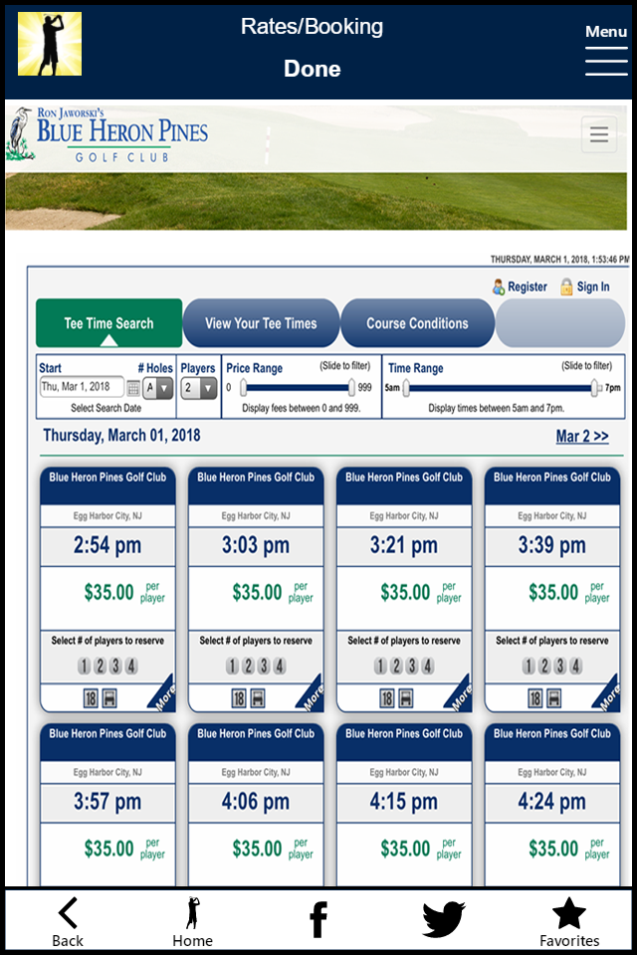Expand More corner on 2:54 pm card
This screenshot has width=637, height=955.
(164, 696)
